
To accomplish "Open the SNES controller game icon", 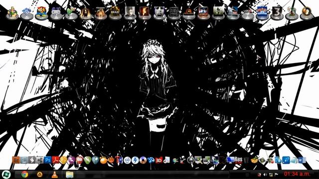I will 56,13.
